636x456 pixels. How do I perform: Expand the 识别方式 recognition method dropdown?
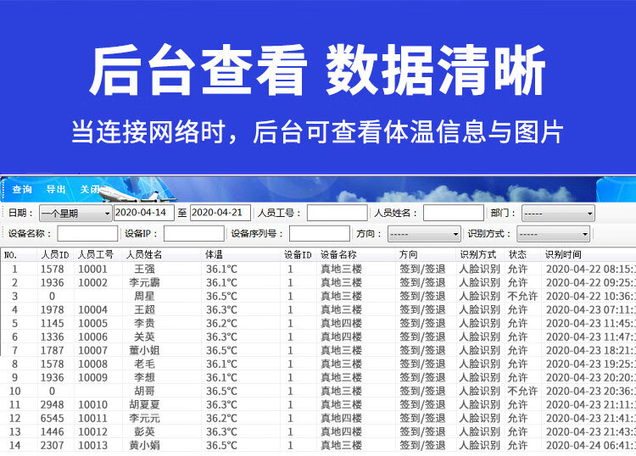[553, 233]
